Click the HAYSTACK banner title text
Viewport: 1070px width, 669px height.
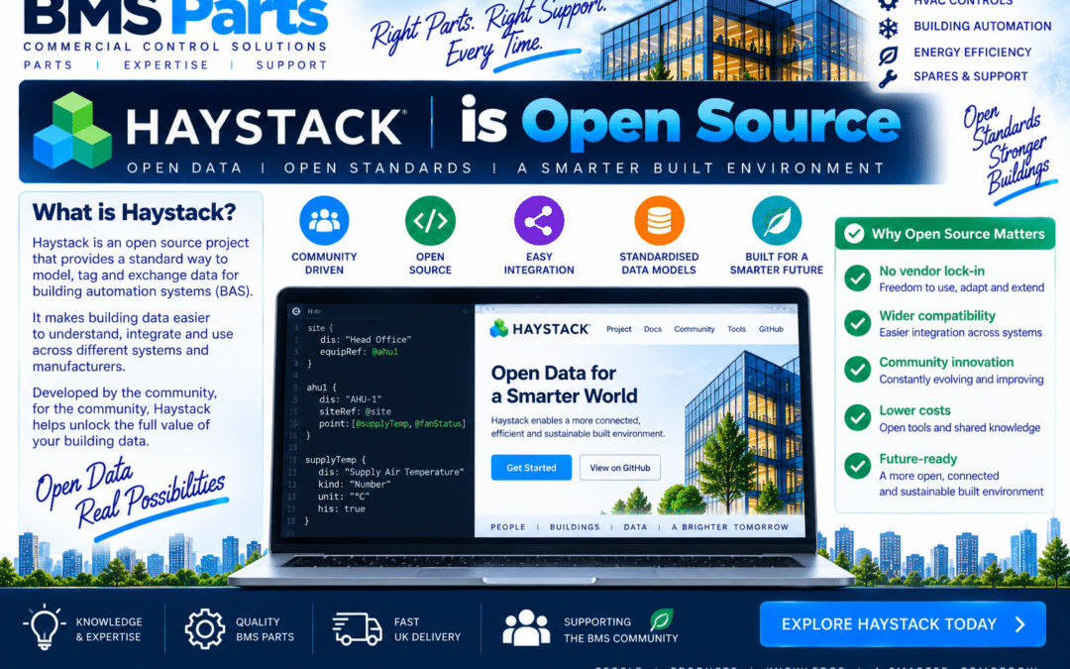click(x=267, y=127)
